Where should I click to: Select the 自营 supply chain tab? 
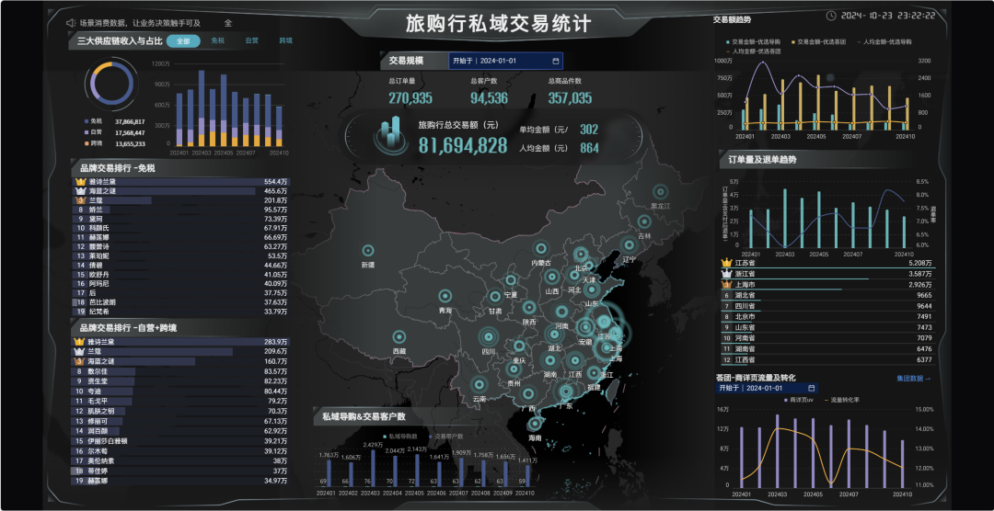pos(251,40)
